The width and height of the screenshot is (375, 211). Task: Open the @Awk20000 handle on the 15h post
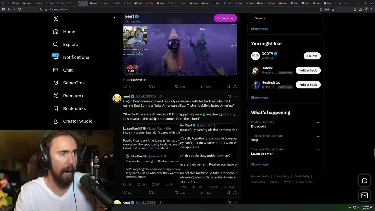(146, 96)
